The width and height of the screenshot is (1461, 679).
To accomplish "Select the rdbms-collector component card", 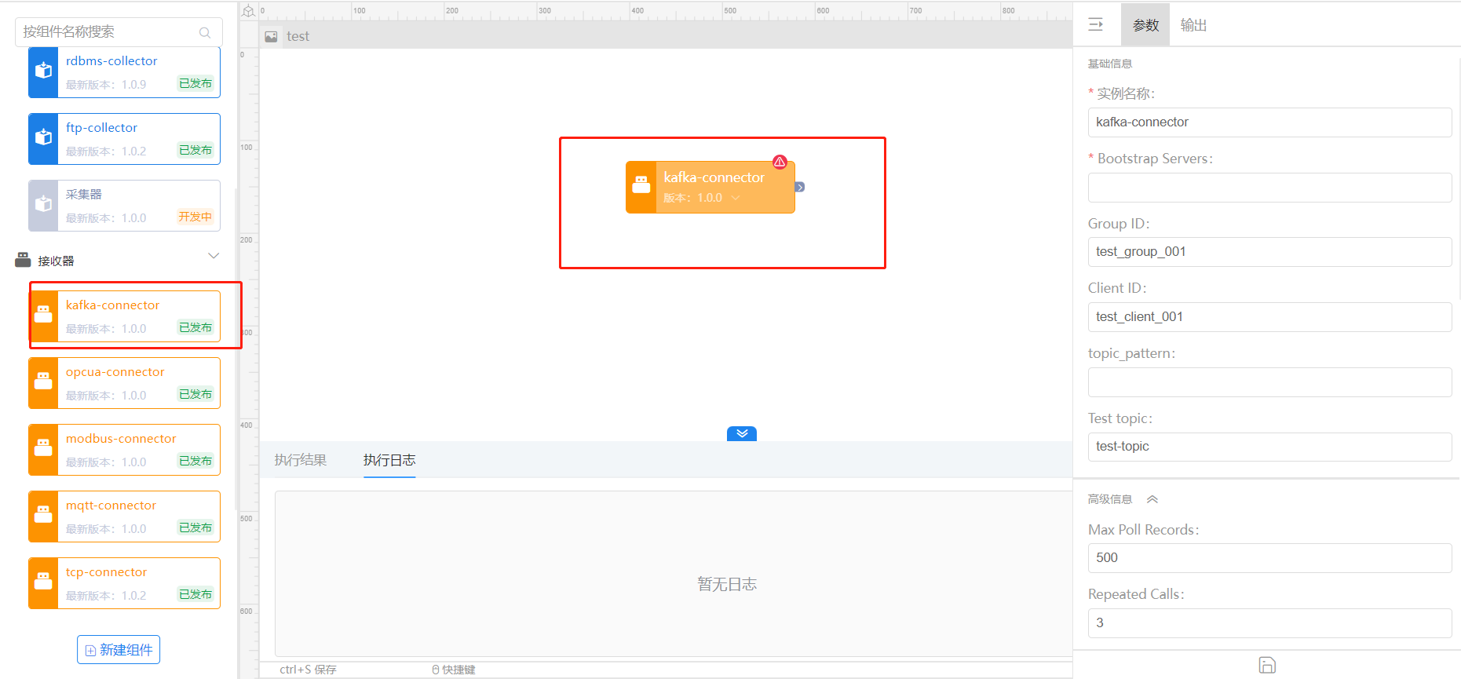I will [124, 72].
